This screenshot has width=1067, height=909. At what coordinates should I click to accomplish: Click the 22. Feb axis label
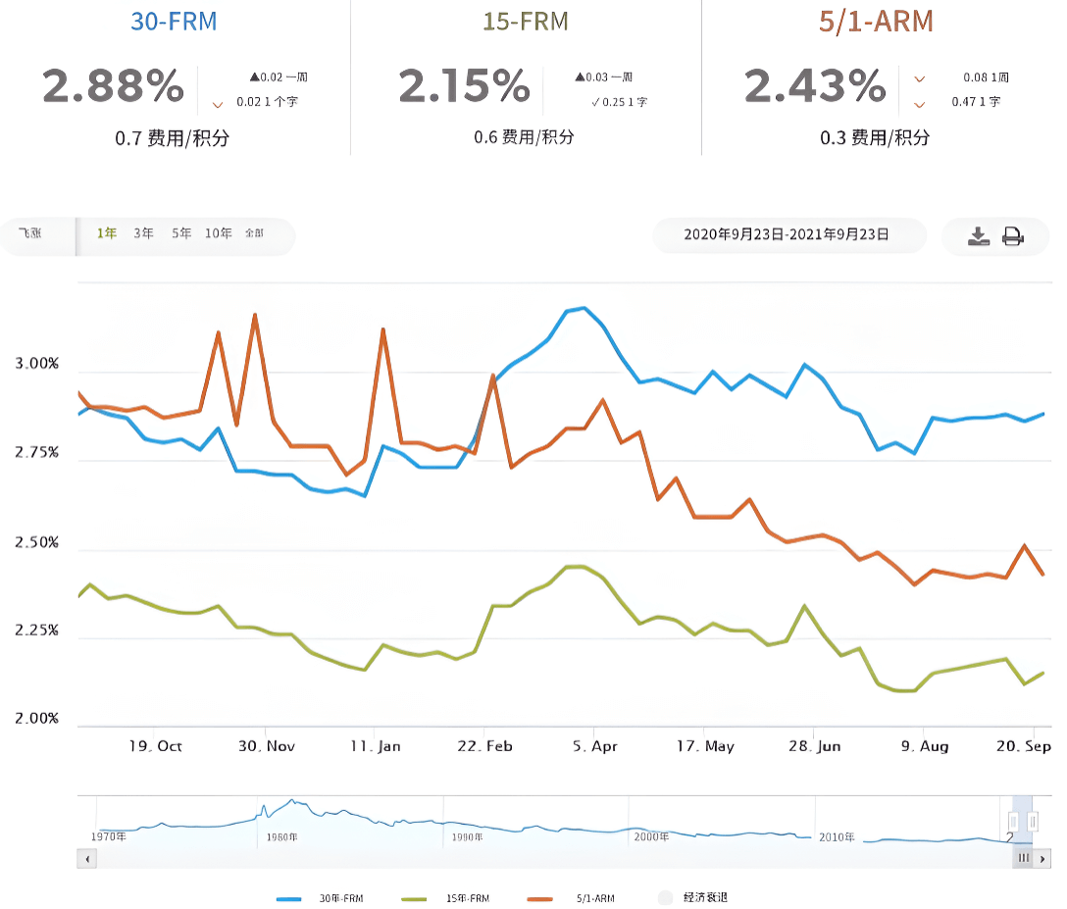pyautogui.click(x=484, y=746)
